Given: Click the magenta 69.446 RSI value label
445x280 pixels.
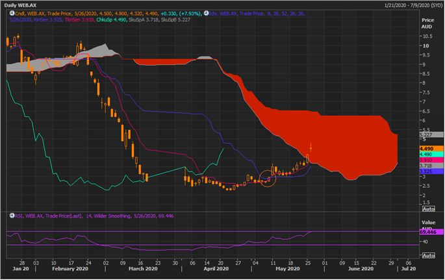Looking at the screenshot, I should pyautogui.click(x=431, y=232).
